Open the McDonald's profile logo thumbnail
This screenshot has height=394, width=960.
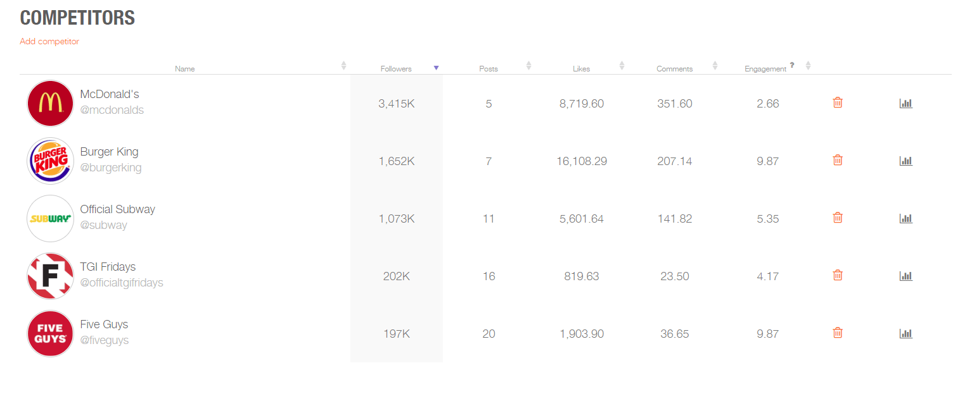click(50, 103)
